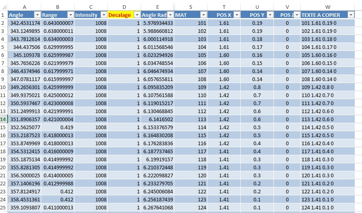
Task: Open the Range column filter dropdown
Action: [70, 15]
